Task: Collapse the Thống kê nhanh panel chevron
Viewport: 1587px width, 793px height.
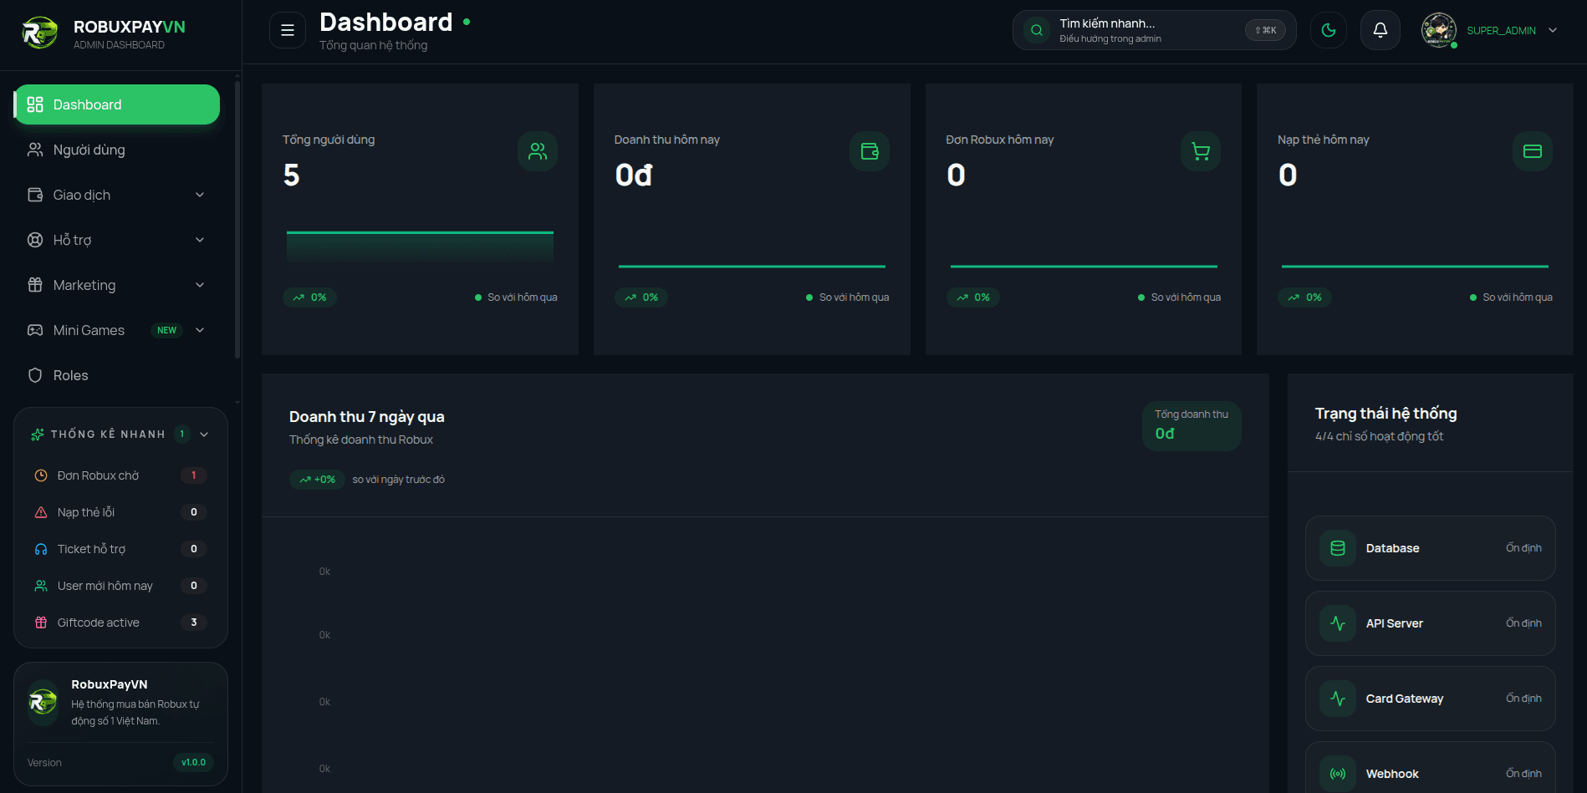Action: [204, 434]
